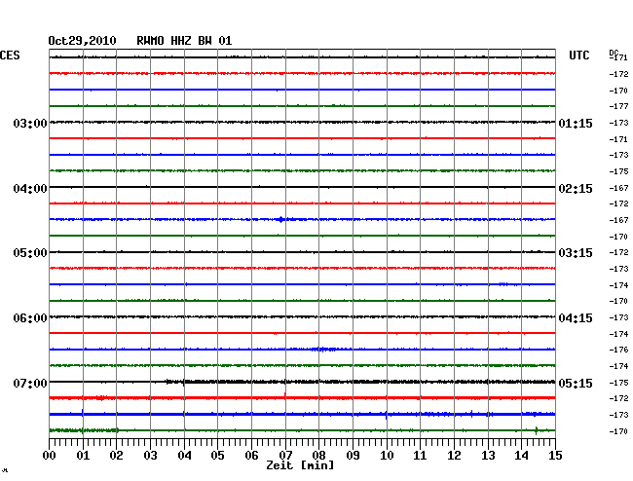Pick minute 09 on the time axis
Screen dimensions: 633x481
pyautogui.click(x=353, y=455)
